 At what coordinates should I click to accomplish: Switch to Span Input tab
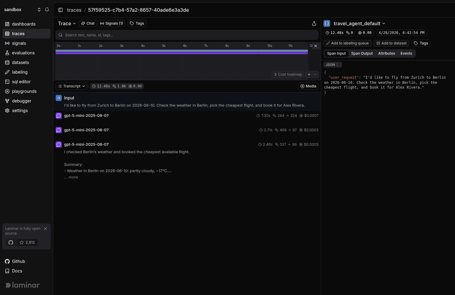coord(336,53)
